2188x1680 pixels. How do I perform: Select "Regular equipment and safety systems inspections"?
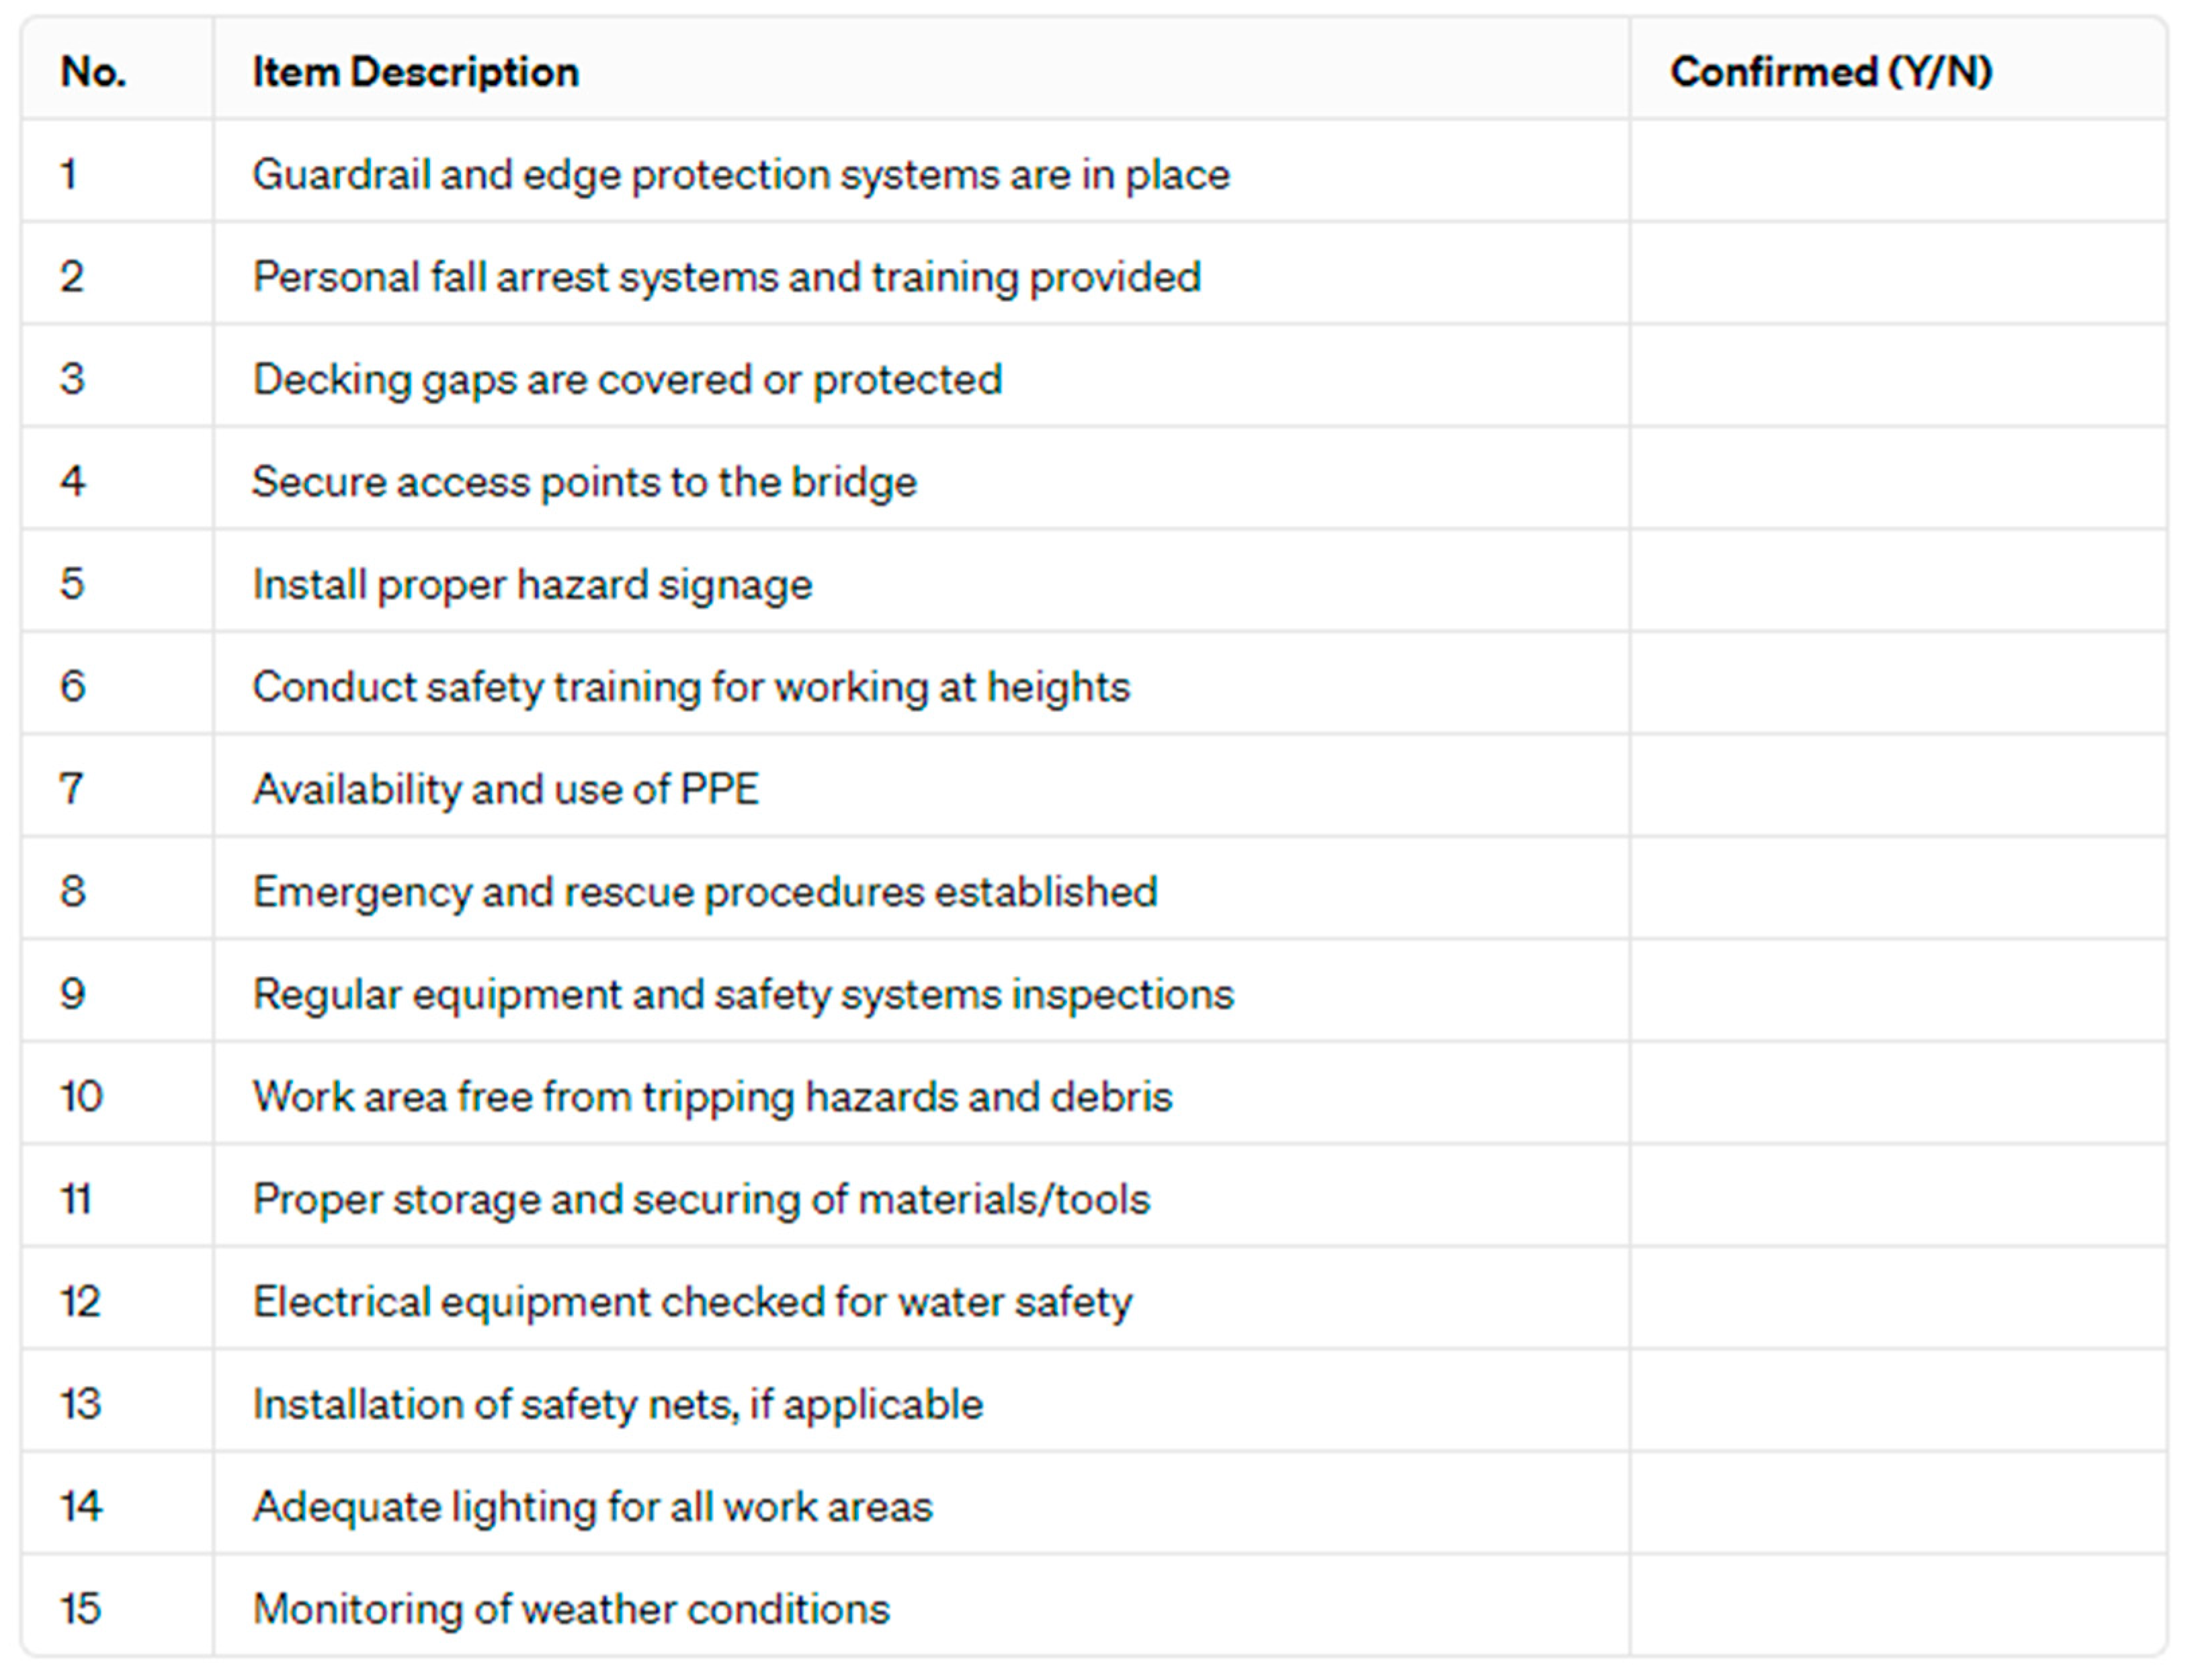pos(743,994)
